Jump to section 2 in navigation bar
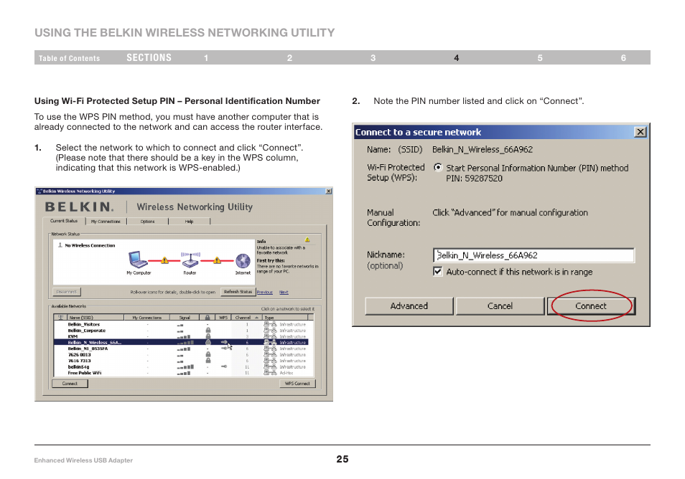This screenshot has width=685, height=479. [x=289, y=57]
